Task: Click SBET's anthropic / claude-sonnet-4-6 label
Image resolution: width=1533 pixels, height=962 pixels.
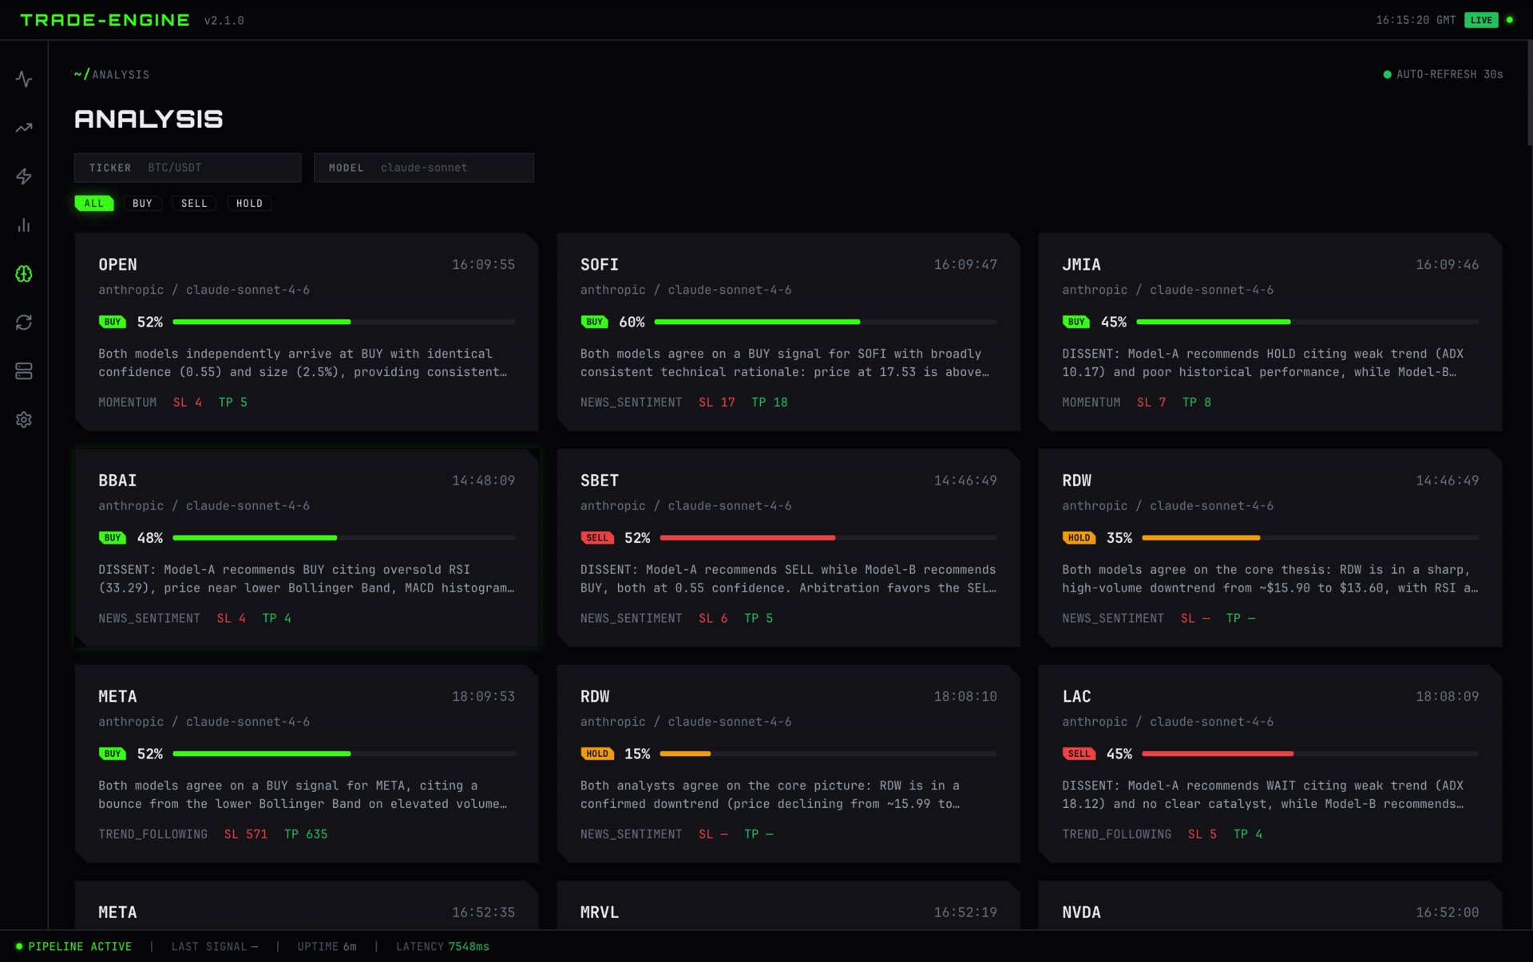Action: 686,506
